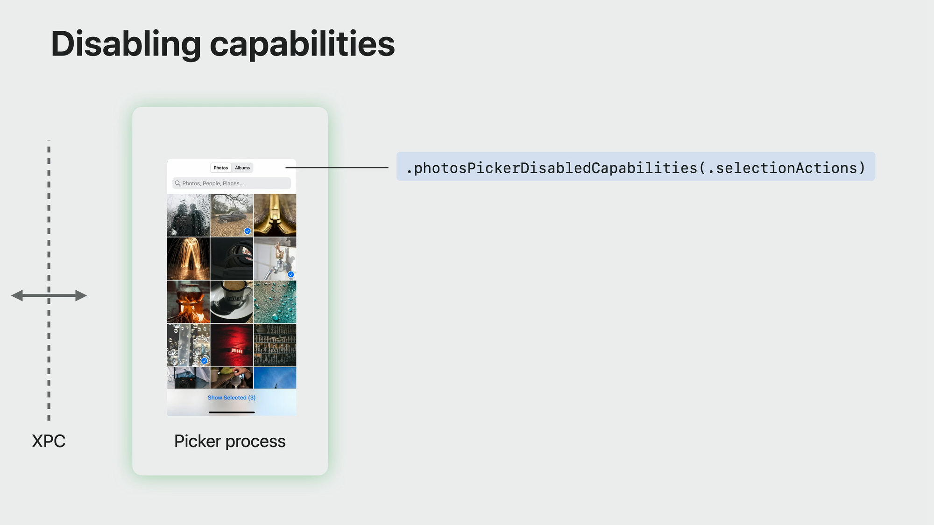Screen dimensions: 934x525
Task: Tap the Show Selected (3) link
Action: point(232,398)
